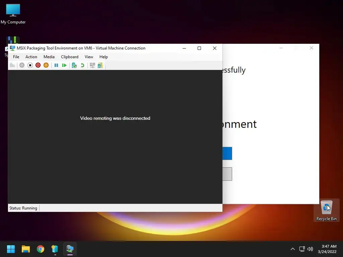Revert the VM with the green arrow icon
Image resolution: width=343 pixels, height=257 pixels.
tap(82, 65)
